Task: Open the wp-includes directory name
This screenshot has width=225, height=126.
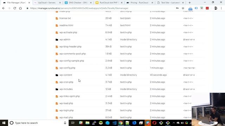Action: [66, 89]
